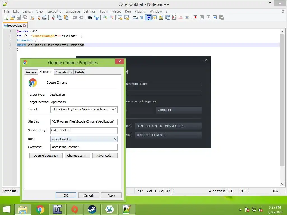Click ANNULER in the Steam login window

pyautogui.click(x=179, y=110)
